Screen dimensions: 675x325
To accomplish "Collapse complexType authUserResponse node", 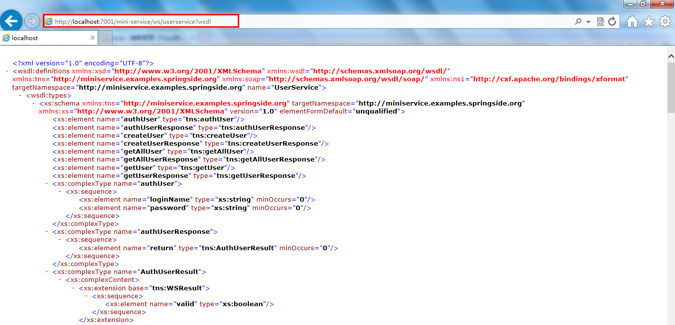I will [x=47, y=231].
